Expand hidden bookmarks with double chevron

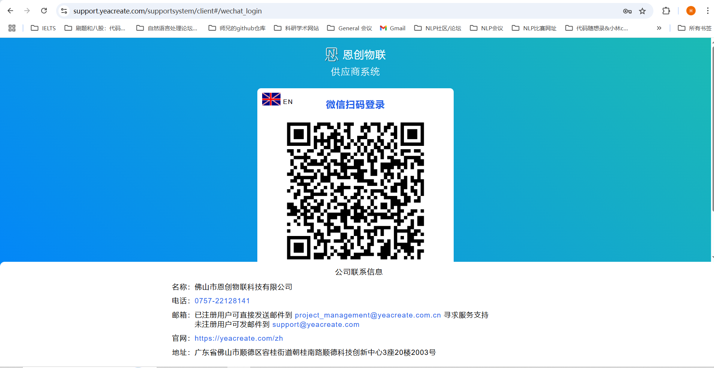pyautogui.click(x=659, y=28)
